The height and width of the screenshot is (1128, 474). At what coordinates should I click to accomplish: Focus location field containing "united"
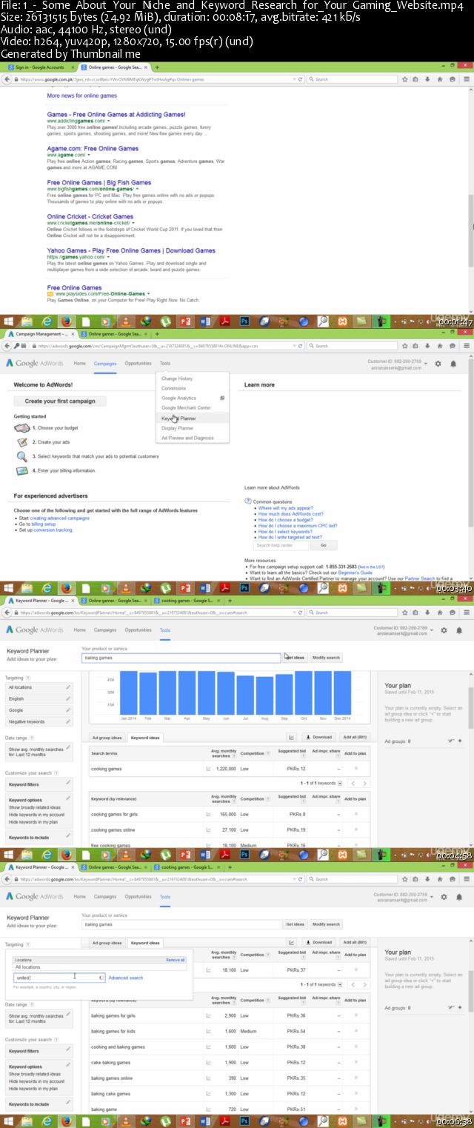59,978
